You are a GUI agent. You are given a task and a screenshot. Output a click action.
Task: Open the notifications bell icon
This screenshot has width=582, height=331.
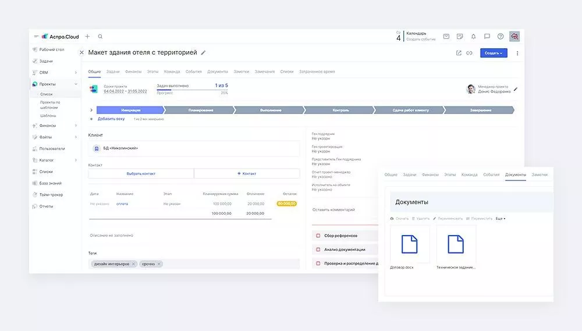click(x=473, y=37)
